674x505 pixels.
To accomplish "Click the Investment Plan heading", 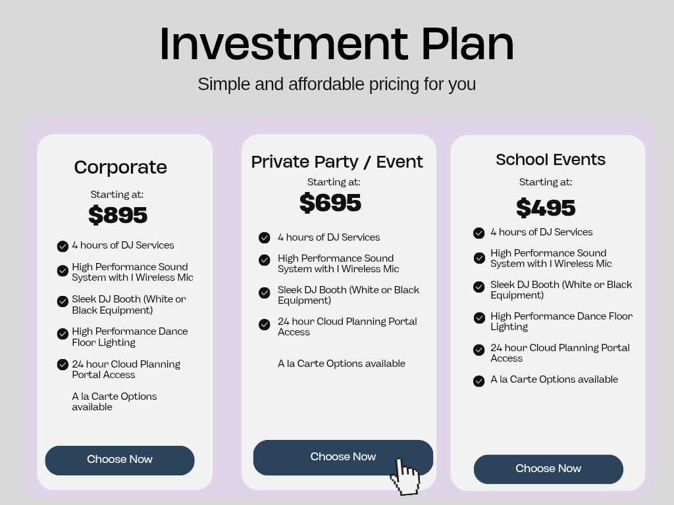I will pyautogui.click(x=336, y=43).
